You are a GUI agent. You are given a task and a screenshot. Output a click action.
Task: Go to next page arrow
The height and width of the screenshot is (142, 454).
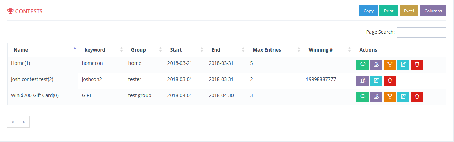(24, 122)
